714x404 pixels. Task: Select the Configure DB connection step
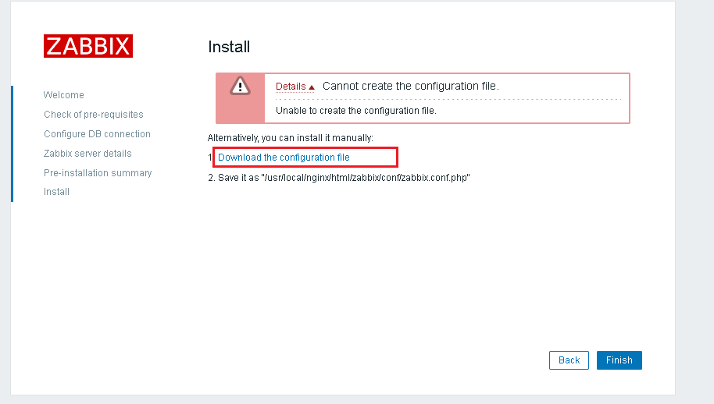(97, 134)
